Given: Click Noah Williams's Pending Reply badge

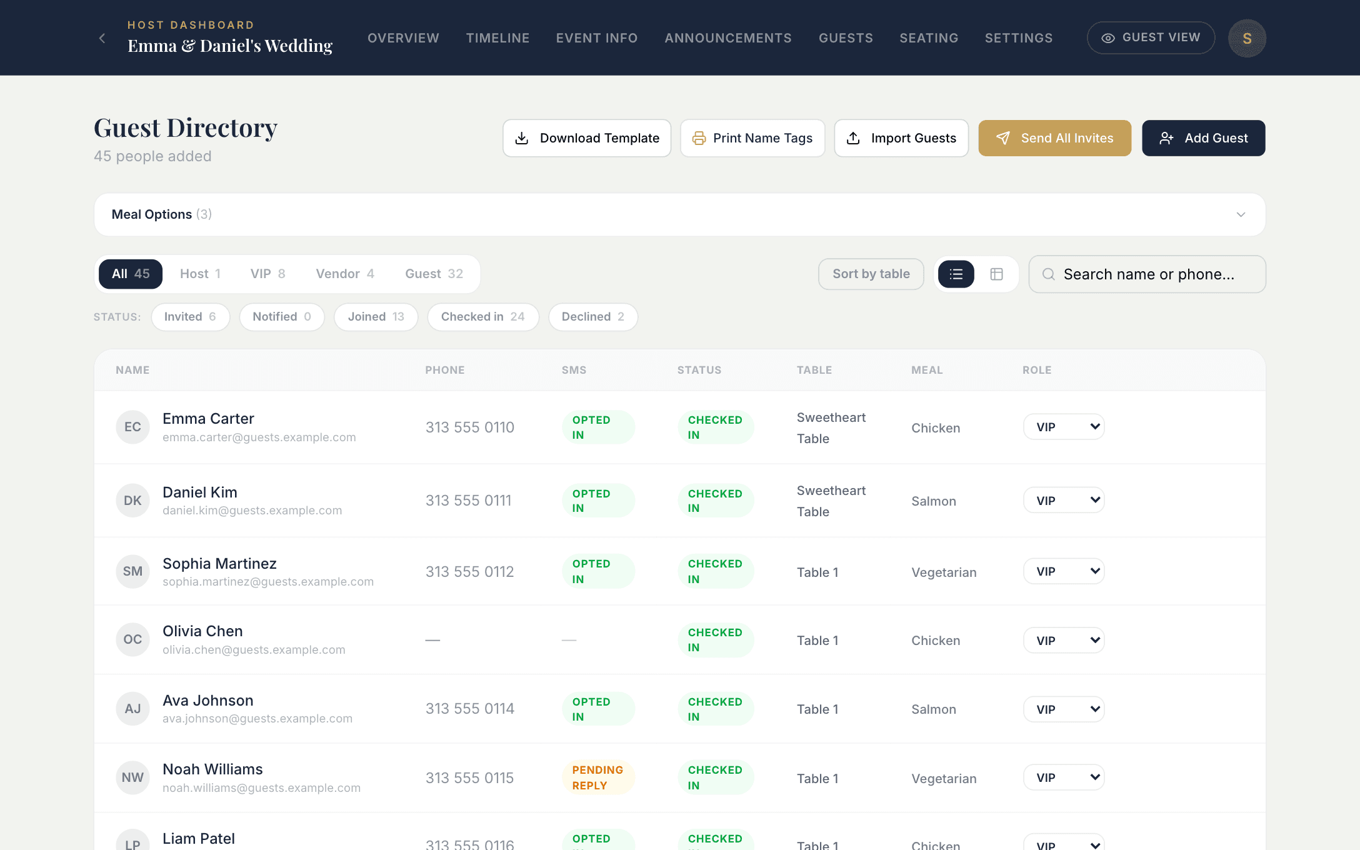Looking at the screenshot, I should pyautogui.click(x=598, y=777).
